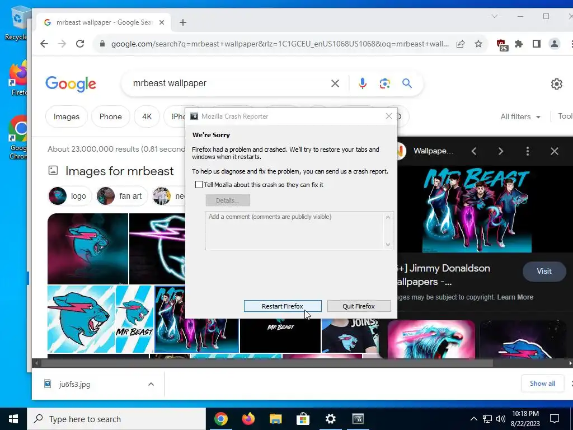Share this page from the address bar
Screen dimensions: 573x430
pos(461,44)
